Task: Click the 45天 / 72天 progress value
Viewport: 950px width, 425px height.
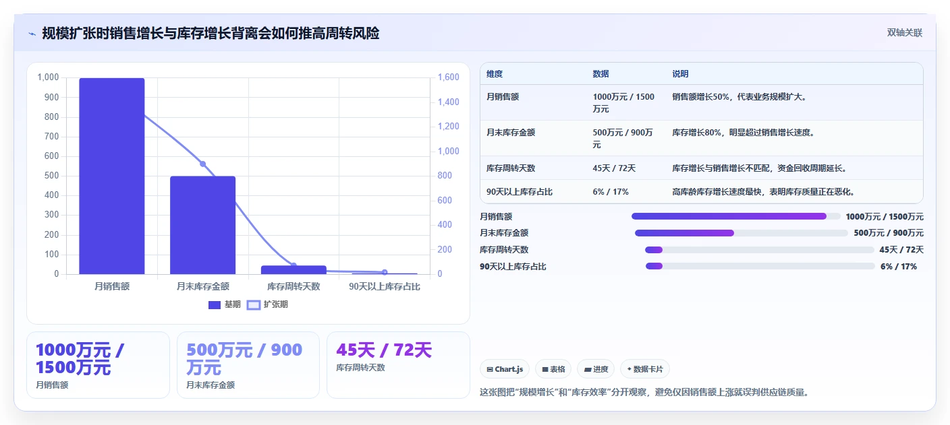Action: click(901, 250)
